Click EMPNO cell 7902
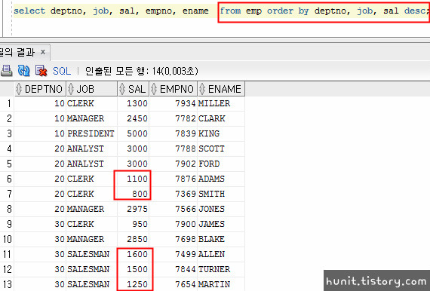 [174, 164]
